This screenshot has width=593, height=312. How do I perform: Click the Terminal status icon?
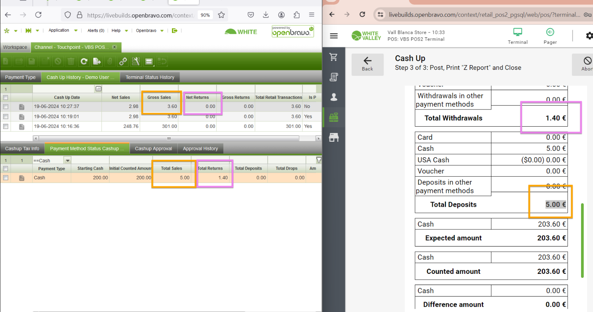(x=517, y=35)
